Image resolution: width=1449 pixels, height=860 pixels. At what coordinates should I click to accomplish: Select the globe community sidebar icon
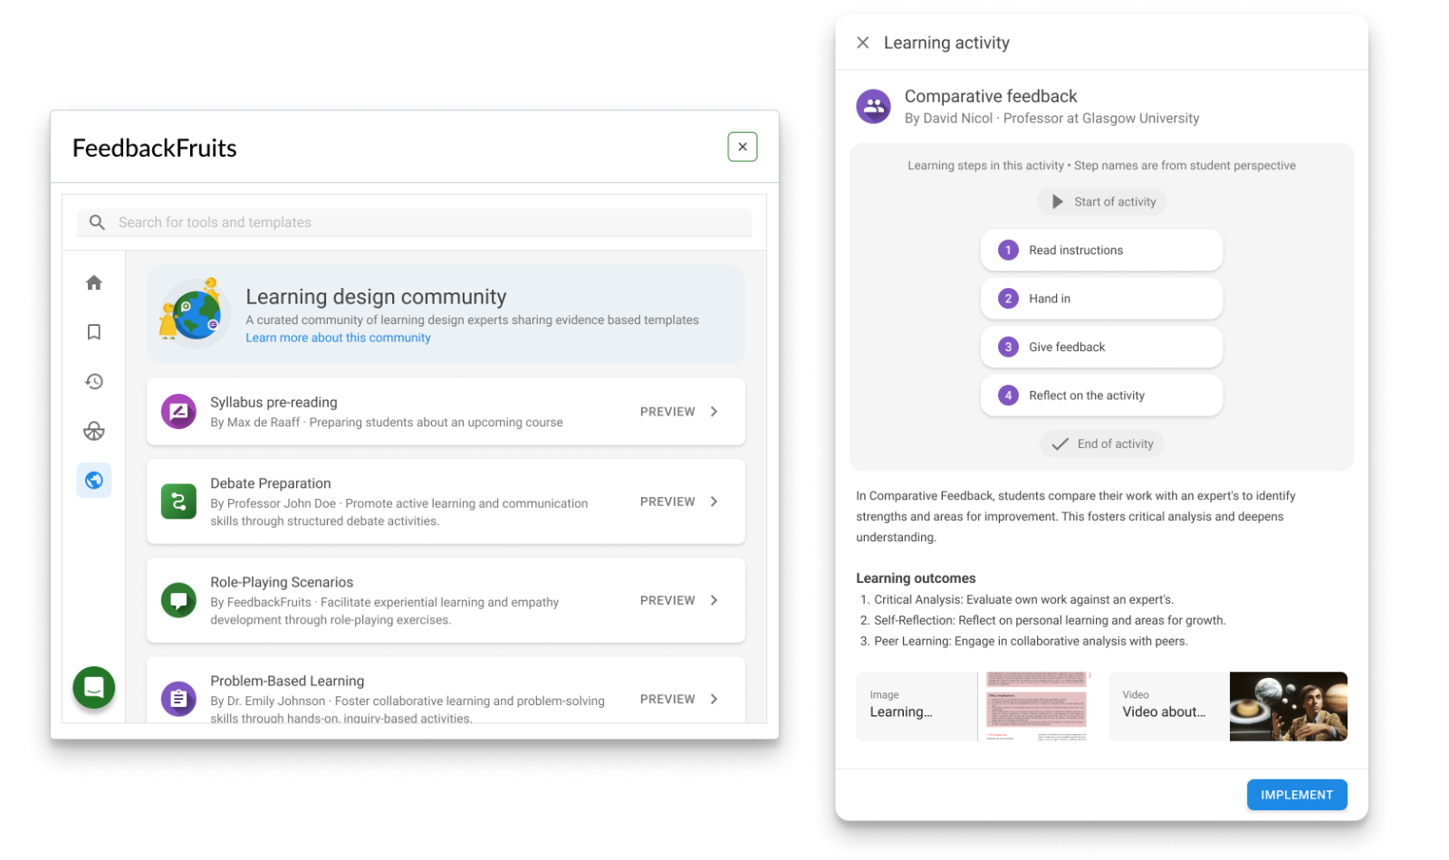click(94, 480)
